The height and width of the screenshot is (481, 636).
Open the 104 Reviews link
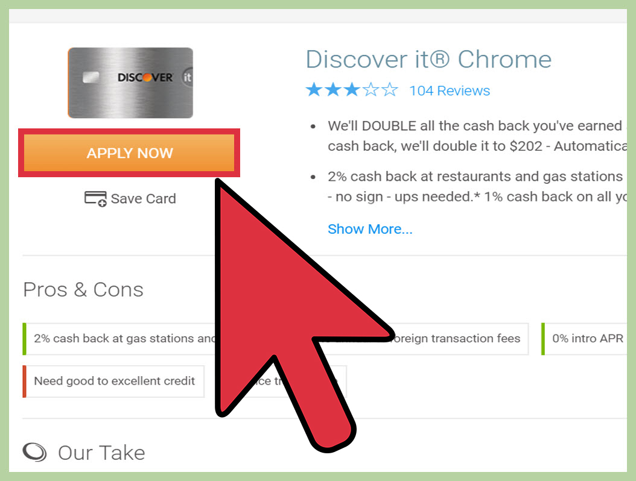click(x=450, y=90)
